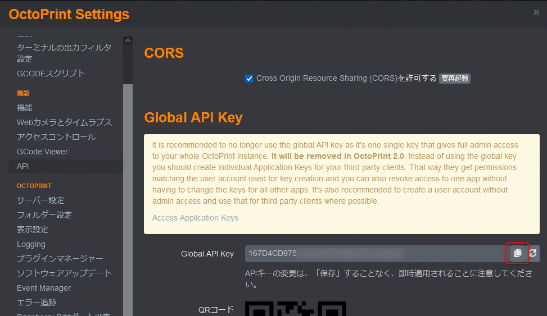
Task: Click the OCTOPRINT sidebar section header
Action: 34,186
